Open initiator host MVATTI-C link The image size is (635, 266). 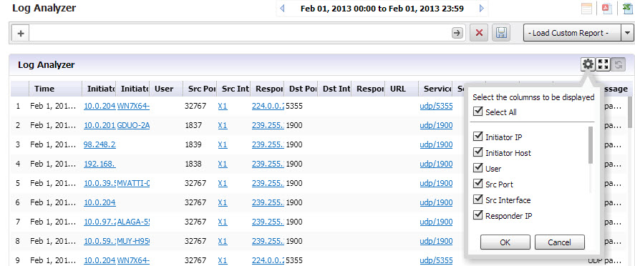(133, 183)
